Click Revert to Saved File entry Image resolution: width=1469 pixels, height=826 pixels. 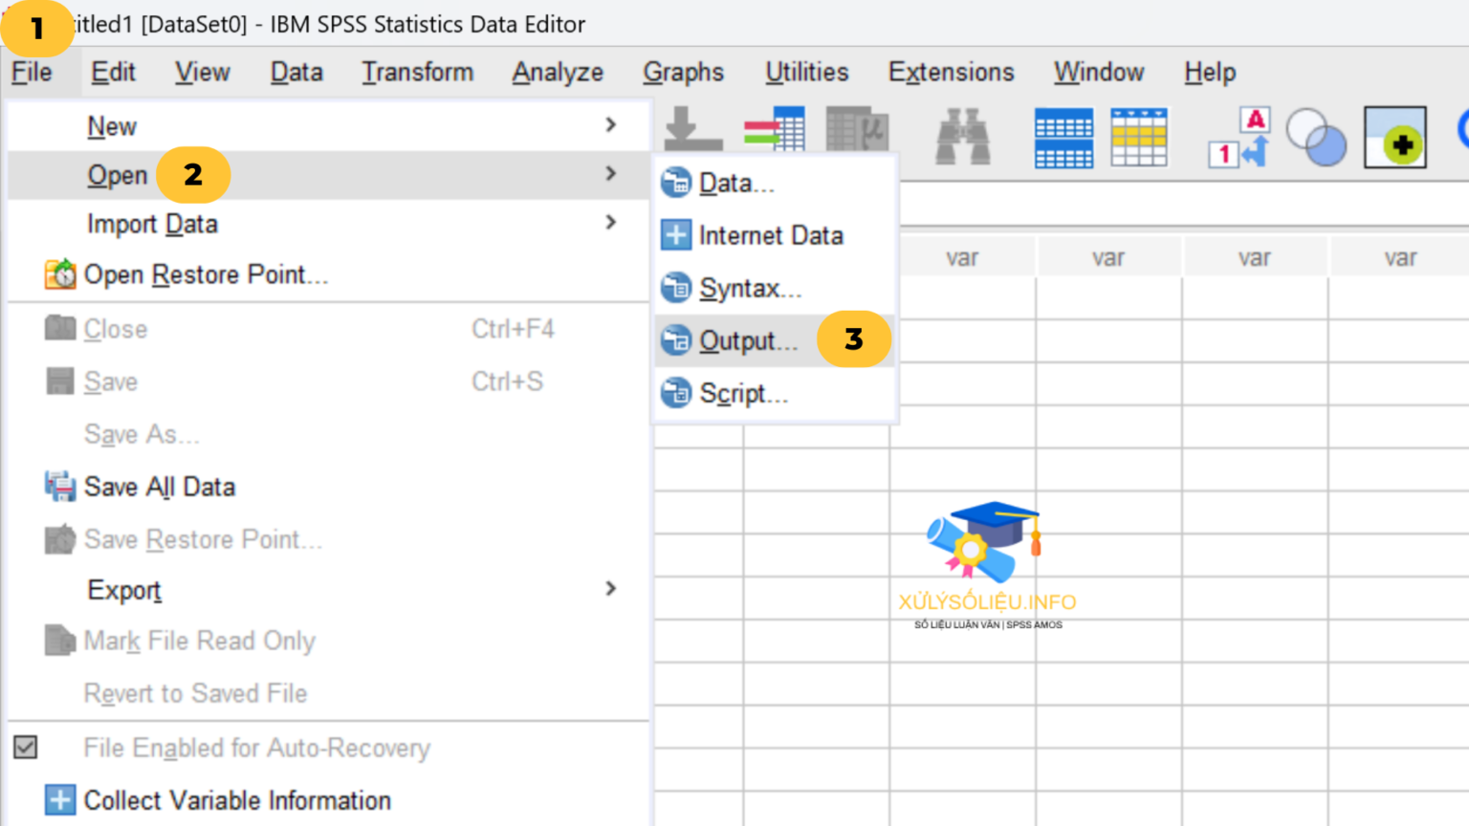point(328,693)
